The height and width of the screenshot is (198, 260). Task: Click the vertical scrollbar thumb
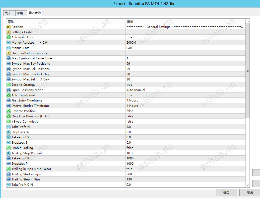(x=247, y=71)
